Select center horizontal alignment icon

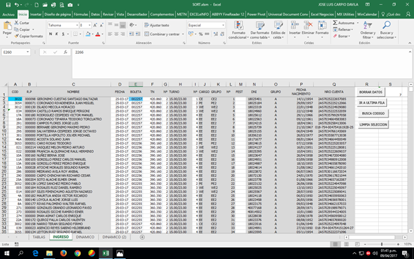(117, 34)
